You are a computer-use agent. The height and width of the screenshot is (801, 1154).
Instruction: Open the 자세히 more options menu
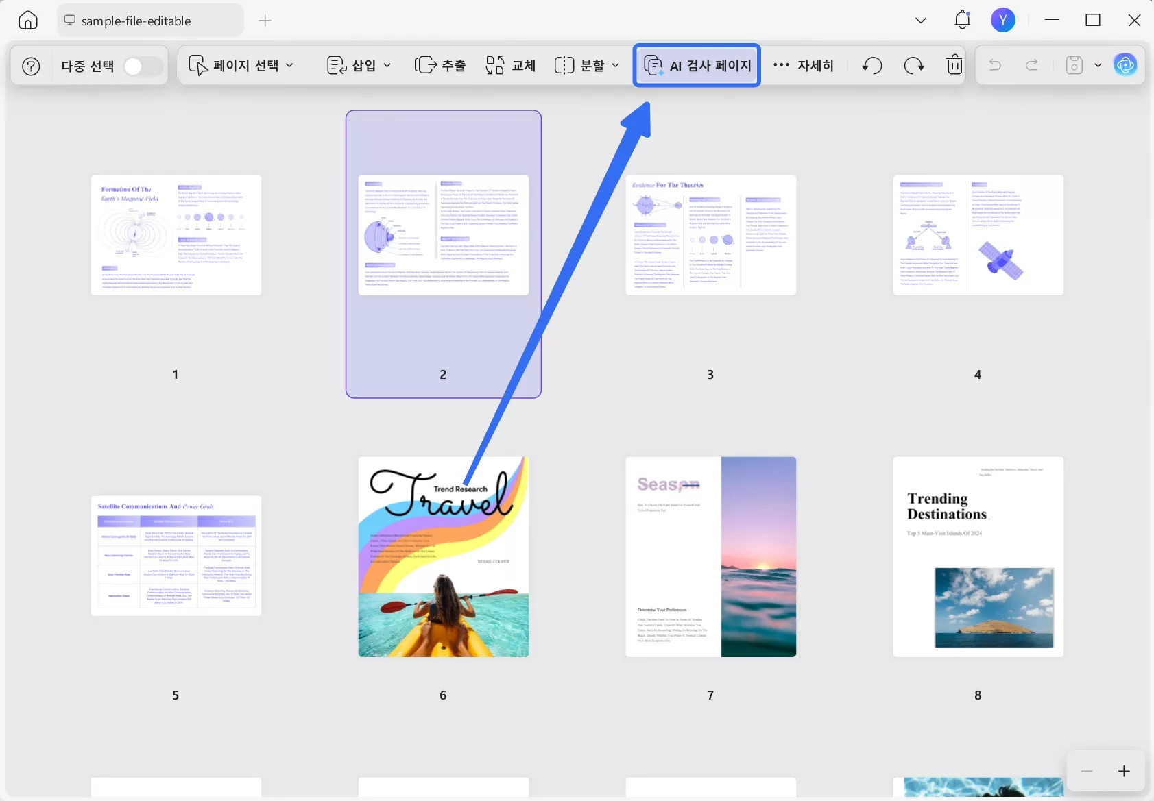coord(803,65)
